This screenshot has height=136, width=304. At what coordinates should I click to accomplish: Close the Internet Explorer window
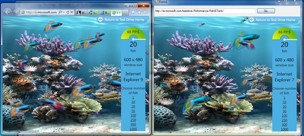(143, 5)
